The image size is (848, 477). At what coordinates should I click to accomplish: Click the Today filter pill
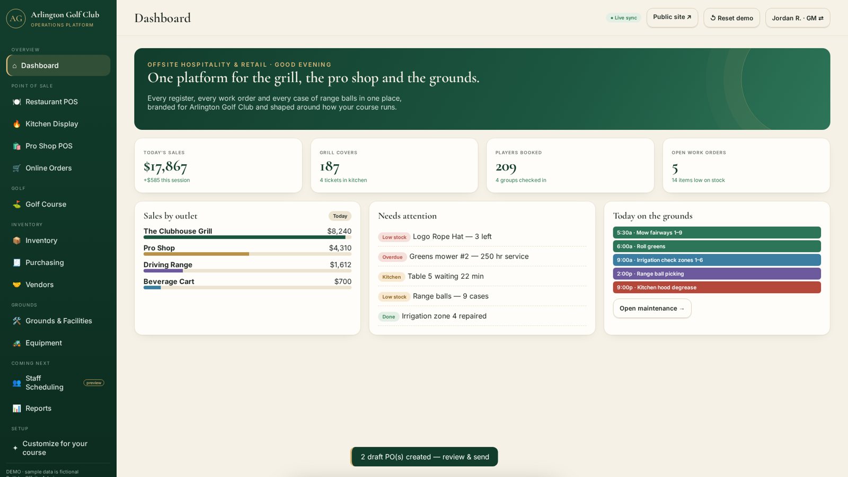click(x=340, y=216)
